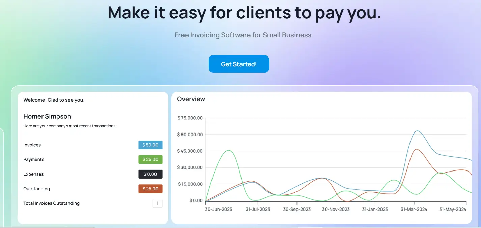Click the Welcome greeting text
481x228 pixels.
(54, 100)
